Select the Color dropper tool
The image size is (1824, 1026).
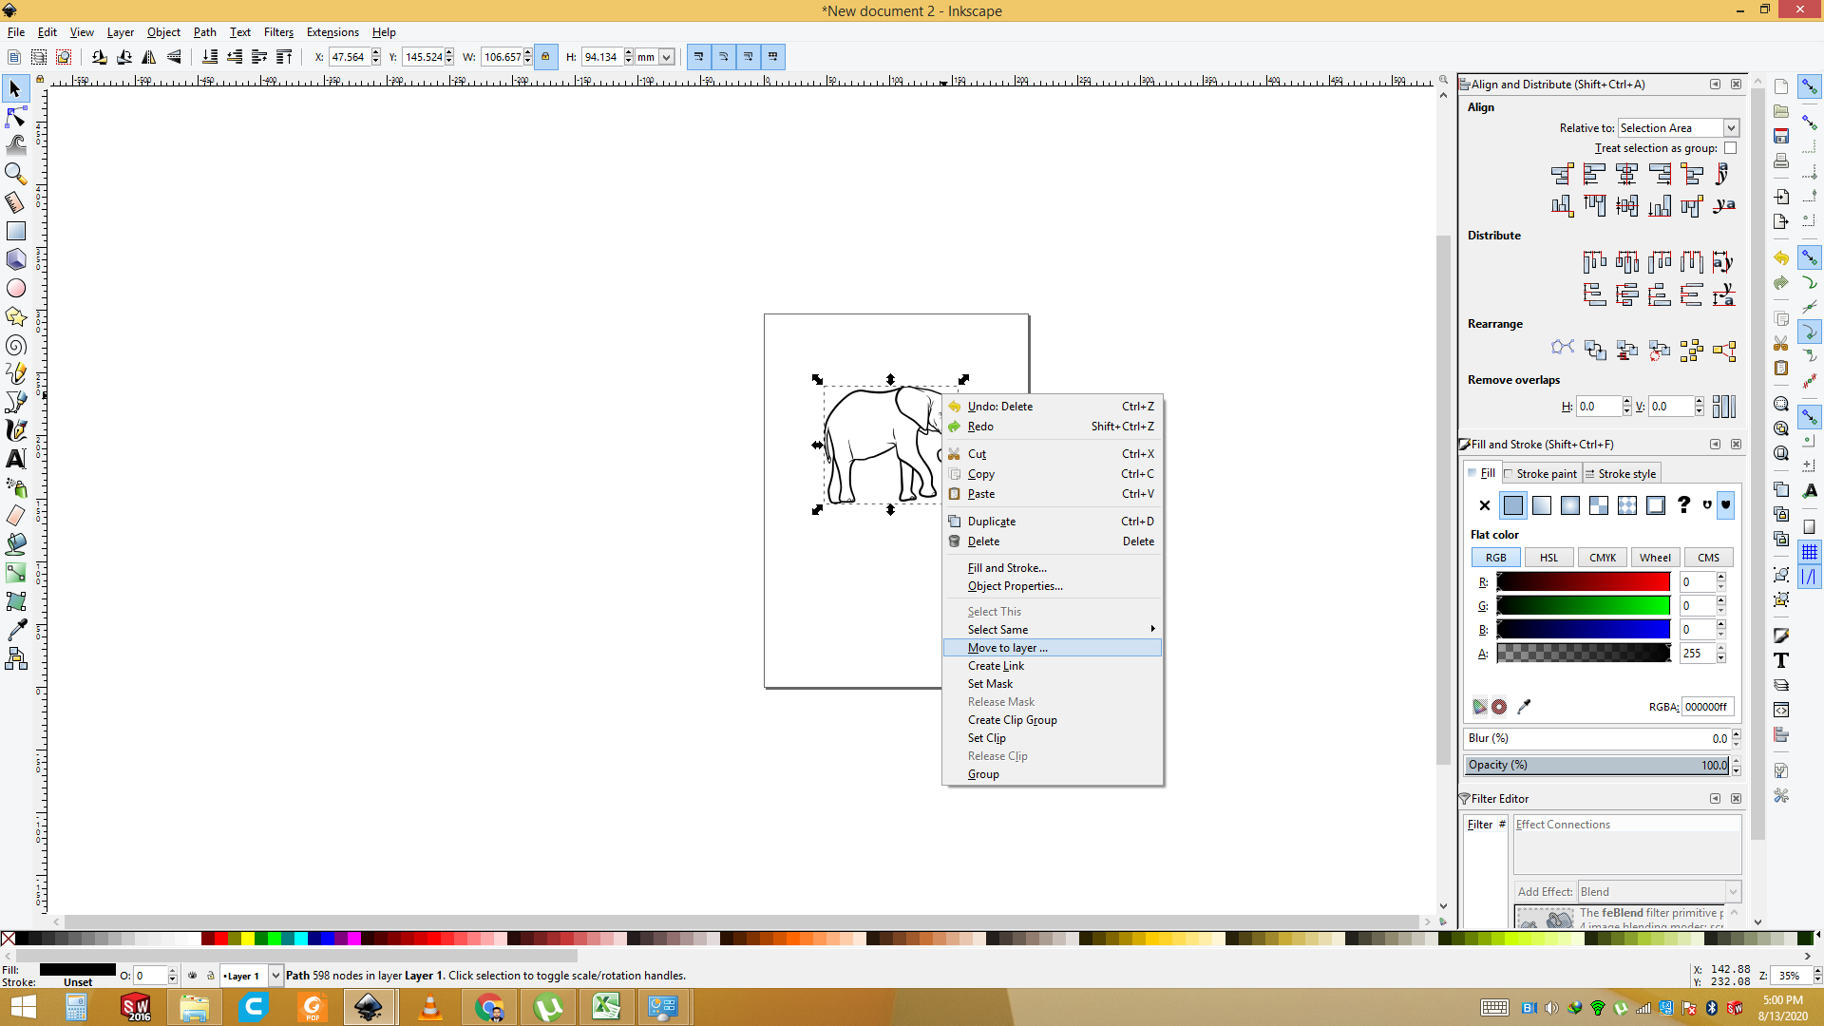[x=16, y=630]
